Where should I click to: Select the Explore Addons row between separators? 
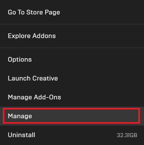click(x=72, y=36)
